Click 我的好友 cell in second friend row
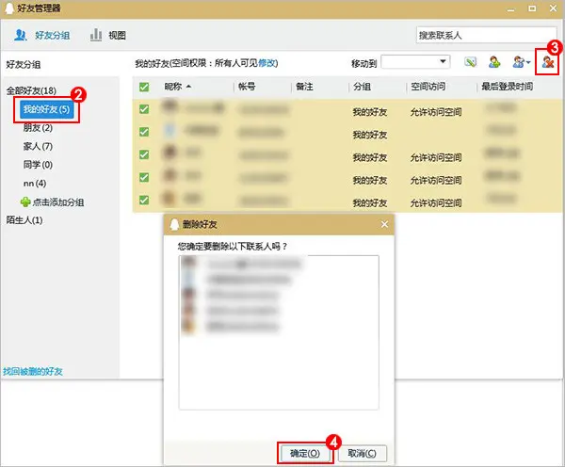This screenshot has width=565, height=467. tap(370, 135)
